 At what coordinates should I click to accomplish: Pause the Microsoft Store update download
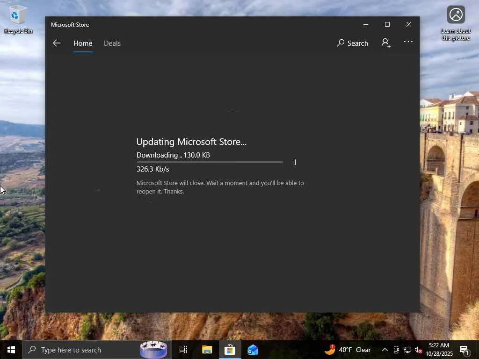[x=294, y=162]
